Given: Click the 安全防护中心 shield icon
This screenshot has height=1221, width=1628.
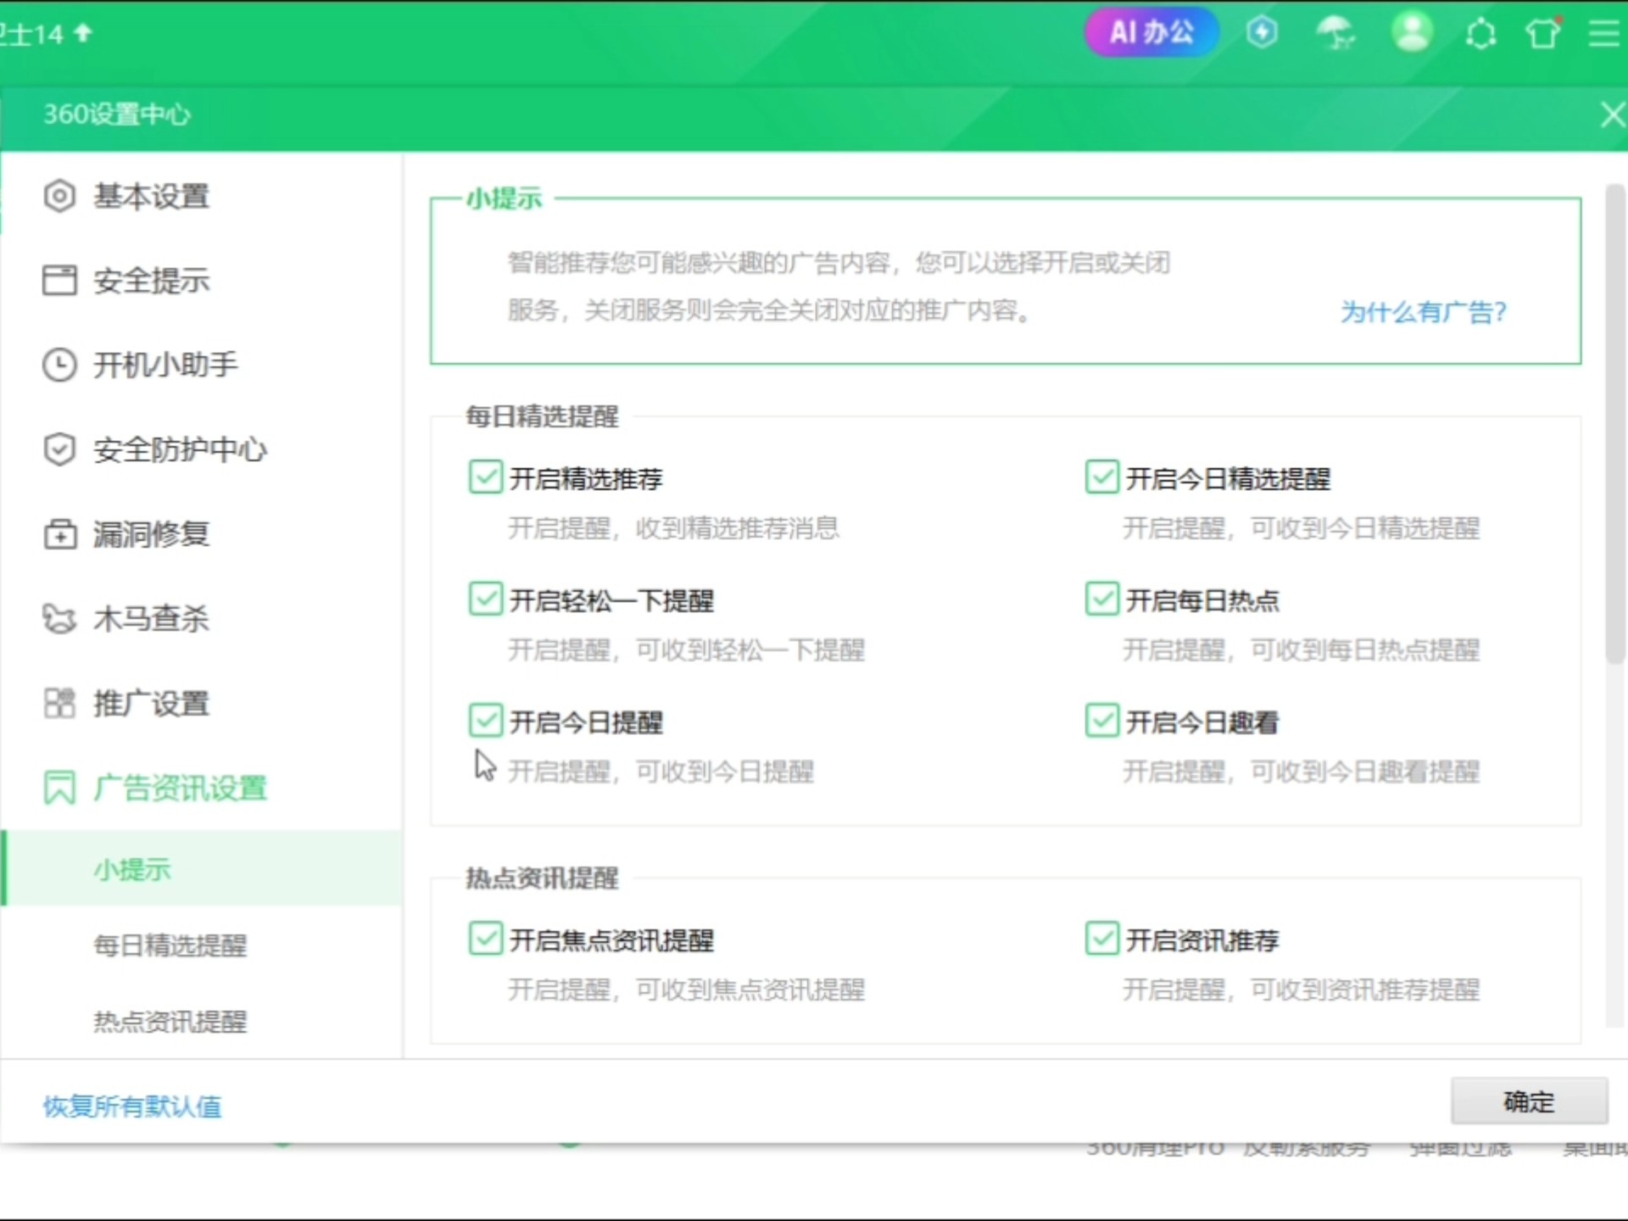Looking at the screenshot, I should [x=59, y=449].
